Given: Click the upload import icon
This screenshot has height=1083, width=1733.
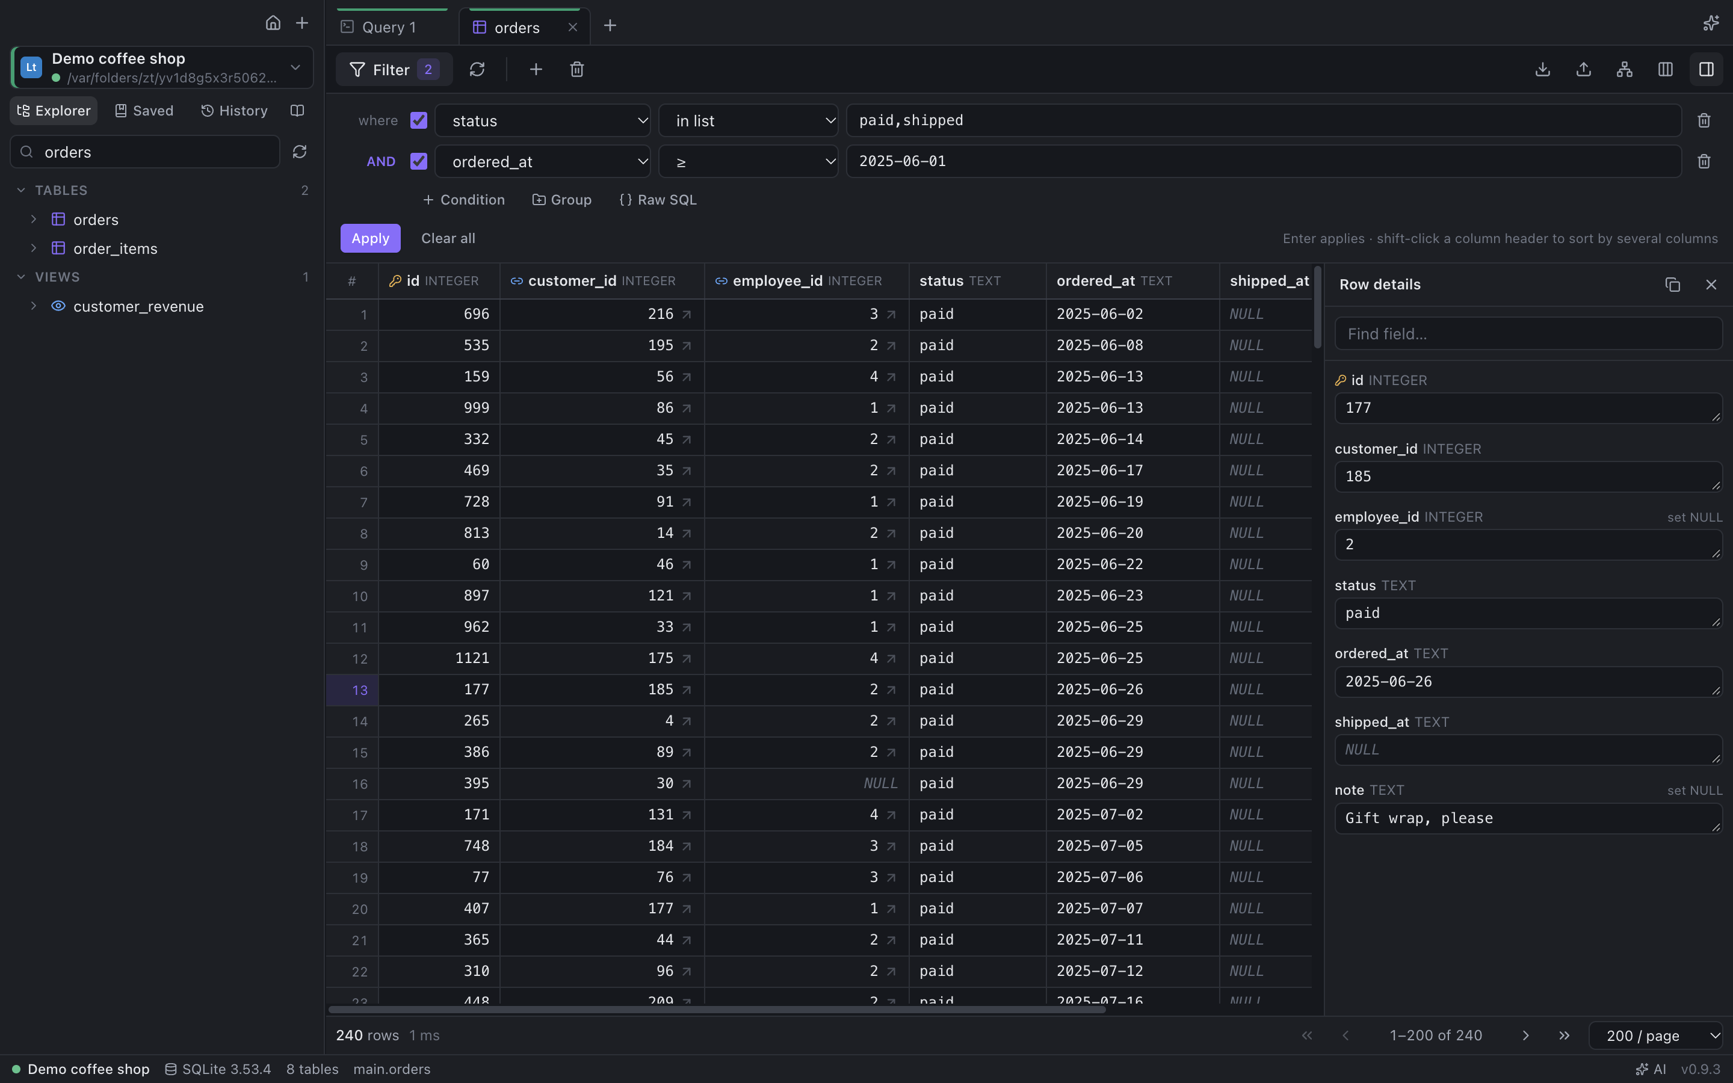Looking at the screenshot, I should (1583, 69).
